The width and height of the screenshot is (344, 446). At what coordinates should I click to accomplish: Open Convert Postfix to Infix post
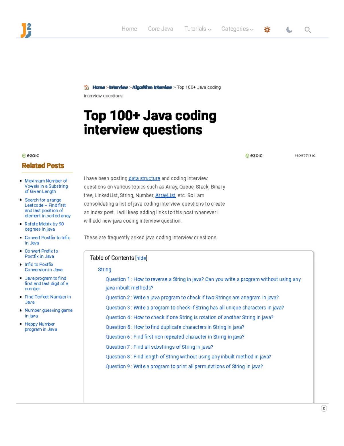tap(47, 240)
